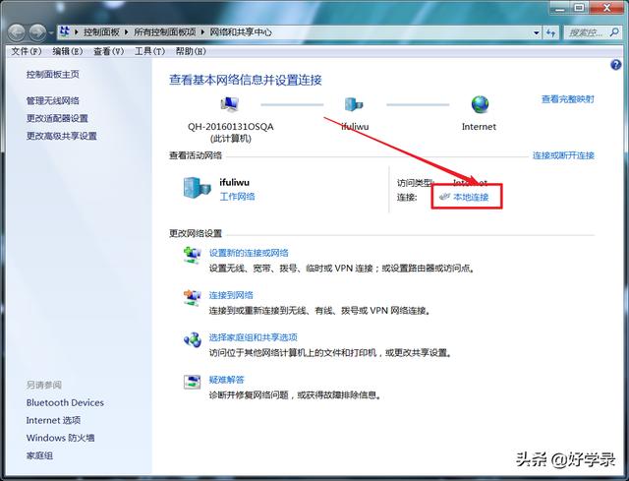Open 更改适配器设置 link
This screenshot has height=481, width=629.
pos(57,118)
